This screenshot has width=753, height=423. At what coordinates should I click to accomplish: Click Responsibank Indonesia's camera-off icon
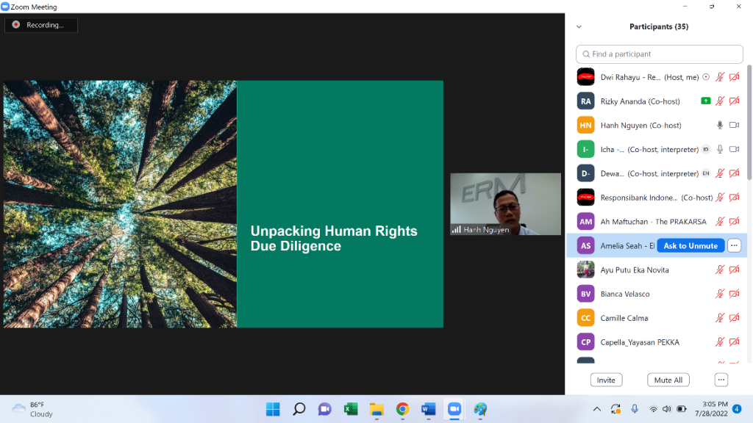(x=734, y=197)
